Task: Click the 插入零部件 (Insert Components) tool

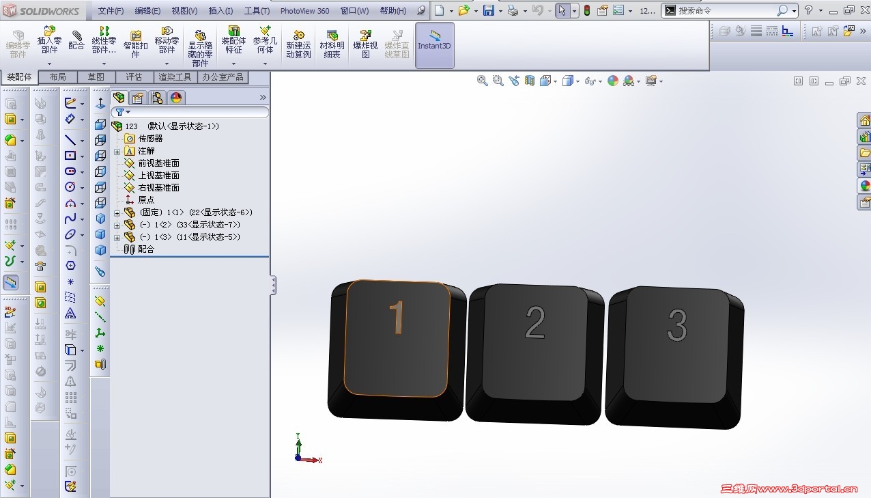Action: click(x=49, y=40)
